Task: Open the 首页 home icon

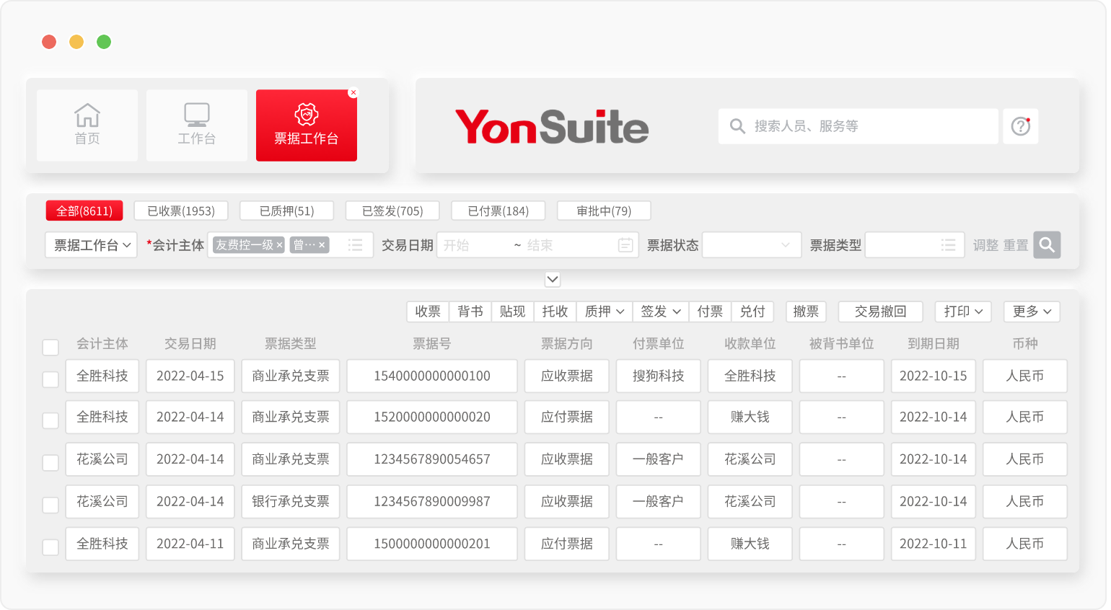Action: tap(87, 115)
